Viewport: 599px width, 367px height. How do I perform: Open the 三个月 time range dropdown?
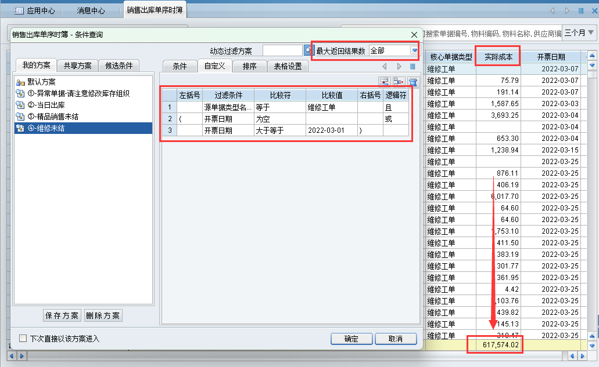[x=591, y=32]
